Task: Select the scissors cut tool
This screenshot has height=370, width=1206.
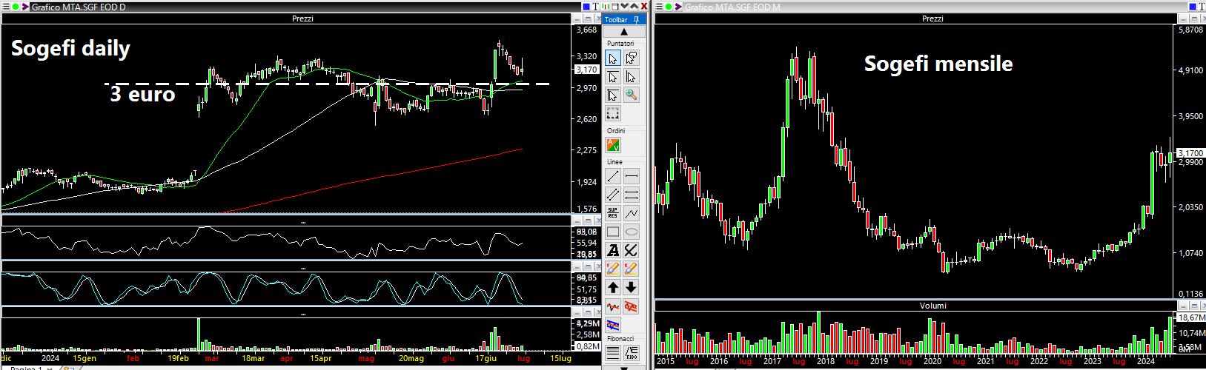Action: [x=632, y=251]
